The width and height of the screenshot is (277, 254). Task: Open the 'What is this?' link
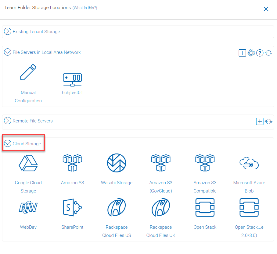85,8
